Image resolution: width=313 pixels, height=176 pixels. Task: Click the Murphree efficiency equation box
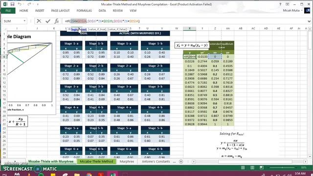(x=192, y=45)
